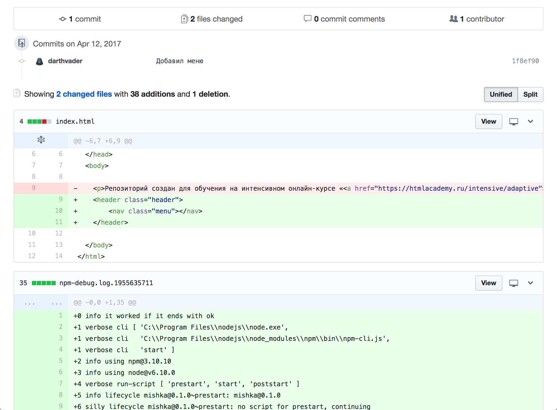This screenshot has width=557, height=410.
Task: Collapse the index.html changed file view
Action: [x=531, y=121]
